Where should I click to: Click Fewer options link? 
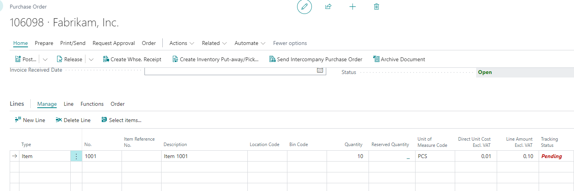click(x=290, y=43)
